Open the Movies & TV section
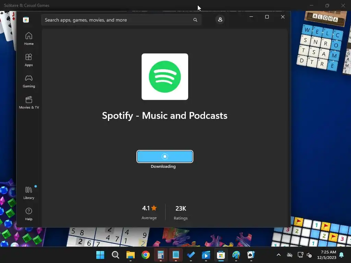 tap(29, 103)
